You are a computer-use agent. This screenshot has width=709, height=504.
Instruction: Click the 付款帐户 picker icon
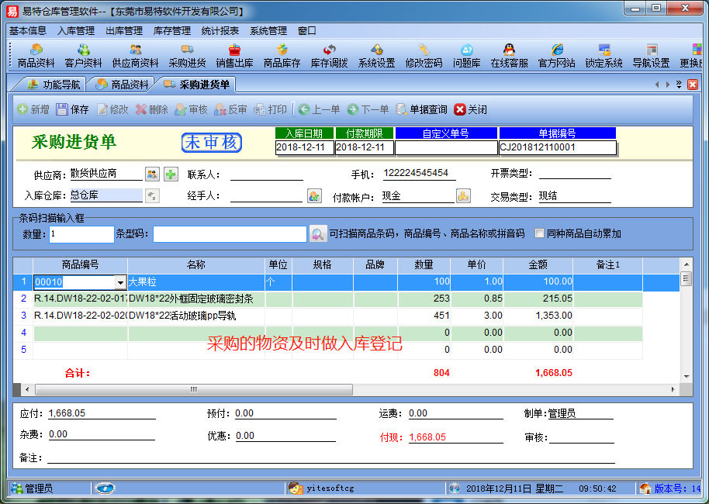coord(463,196)
